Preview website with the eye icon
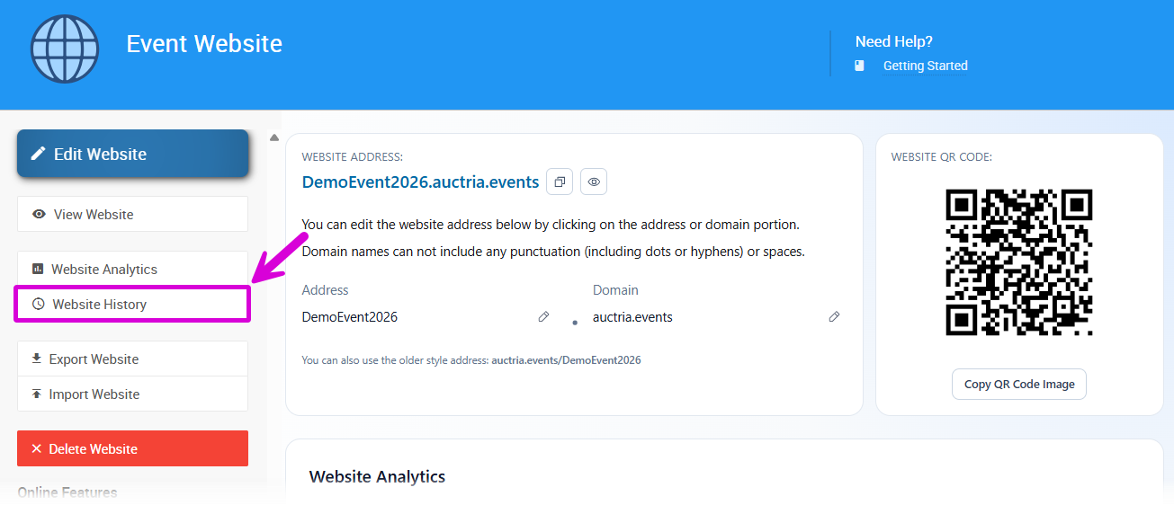 [x=594, y=182]
